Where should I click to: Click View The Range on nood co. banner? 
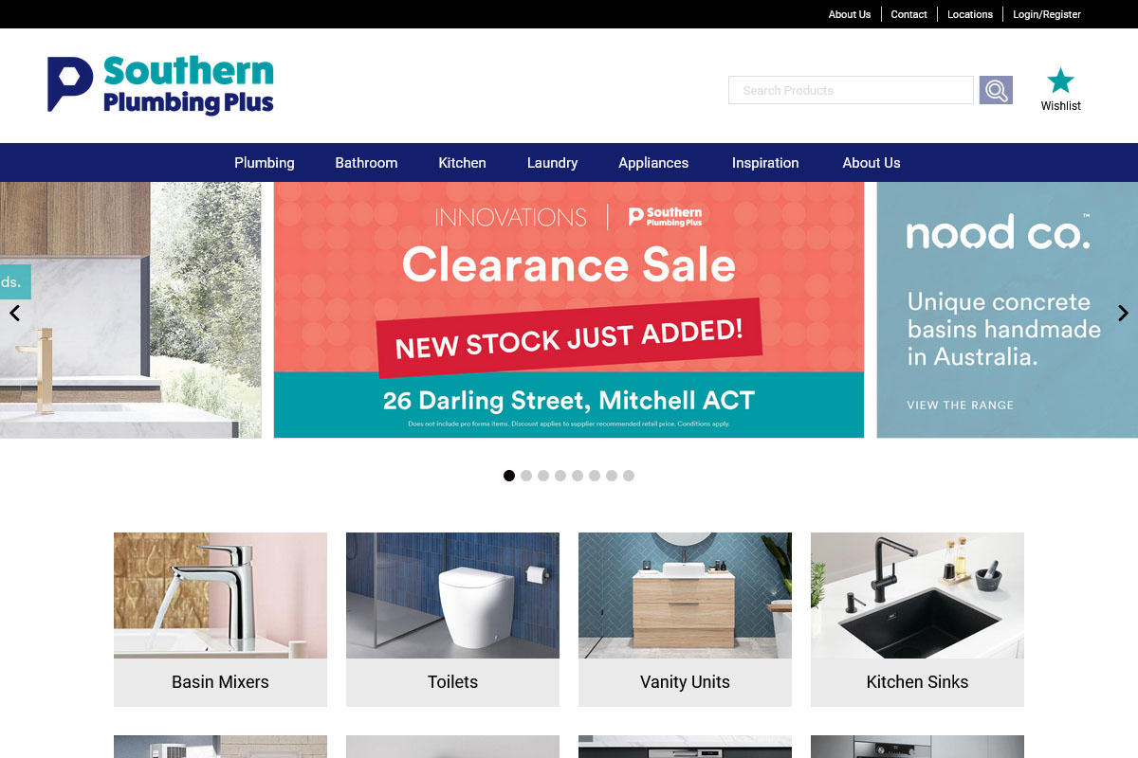click(960, 406)
